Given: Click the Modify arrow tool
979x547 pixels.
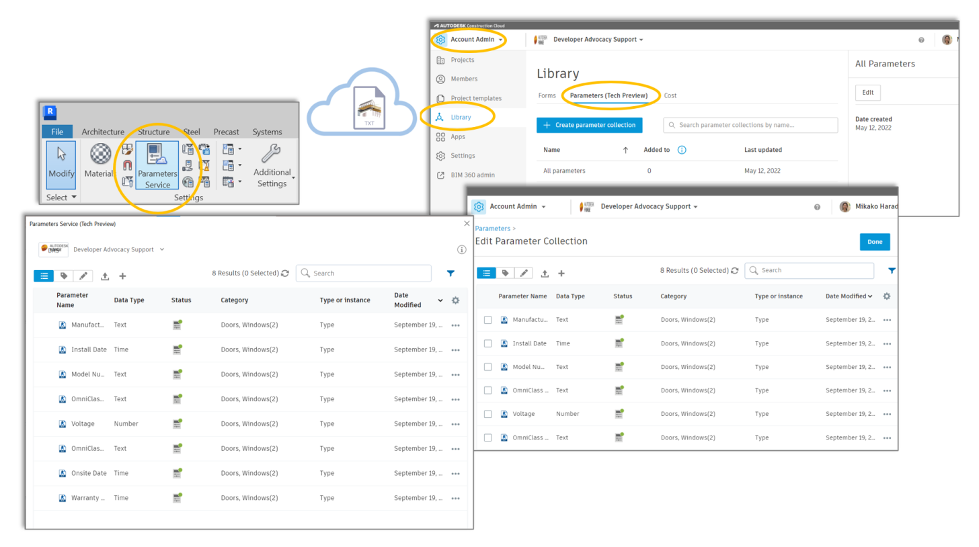Looking at the screenshot, I should pyautogui.click(x=61, y=161).
